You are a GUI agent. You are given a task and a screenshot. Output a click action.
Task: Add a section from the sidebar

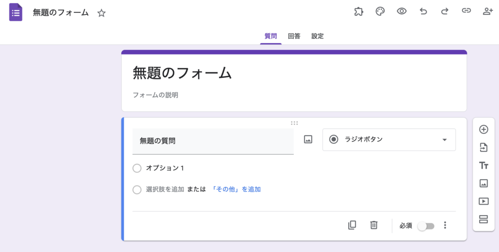click(x=483, y=219)
